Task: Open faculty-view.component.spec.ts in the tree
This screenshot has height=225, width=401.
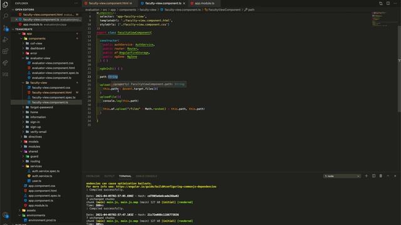Action: (x=54, y=97)
